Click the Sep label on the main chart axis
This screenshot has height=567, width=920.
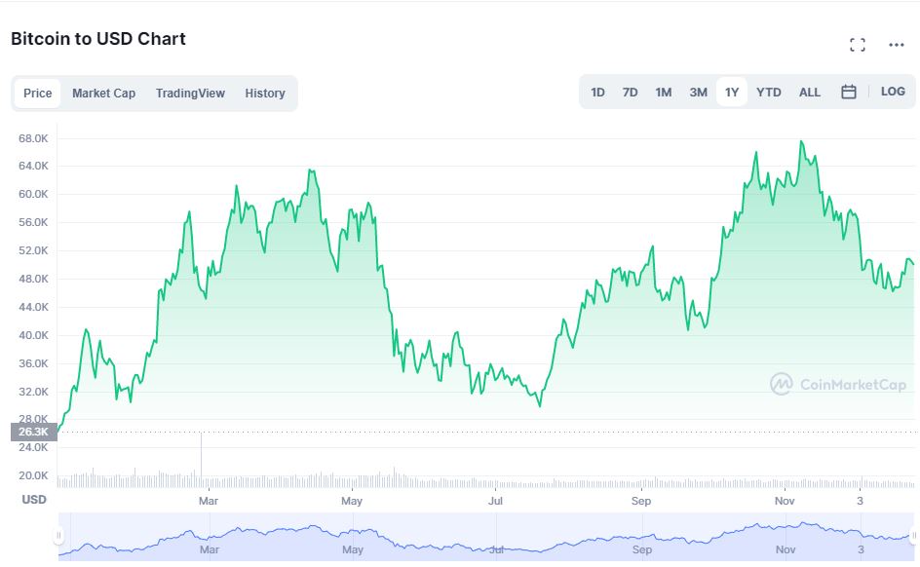click(x=641, y=501)
